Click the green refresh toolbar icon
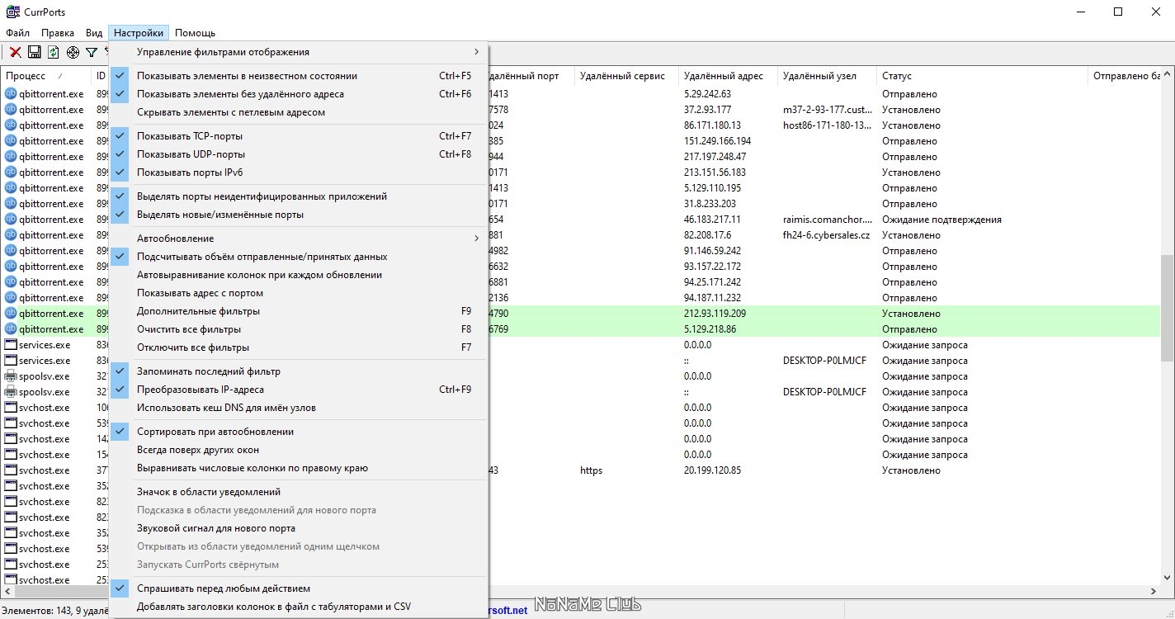The image size is (1175, 619). pos(54,52)
